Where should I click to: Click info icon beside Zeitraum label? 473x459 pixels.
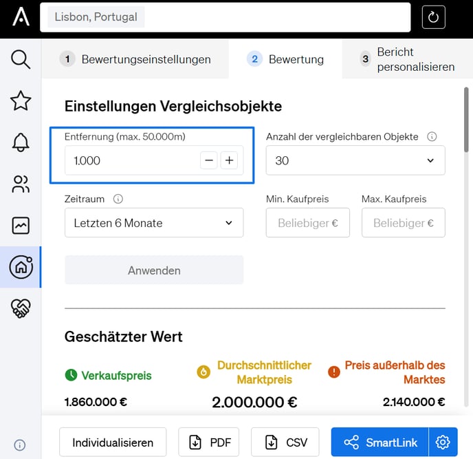click(x=118, y=199)
